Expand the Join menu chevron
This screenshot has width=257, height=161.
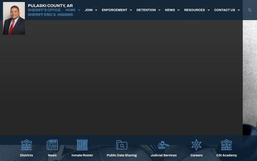[x=96, y=10]
